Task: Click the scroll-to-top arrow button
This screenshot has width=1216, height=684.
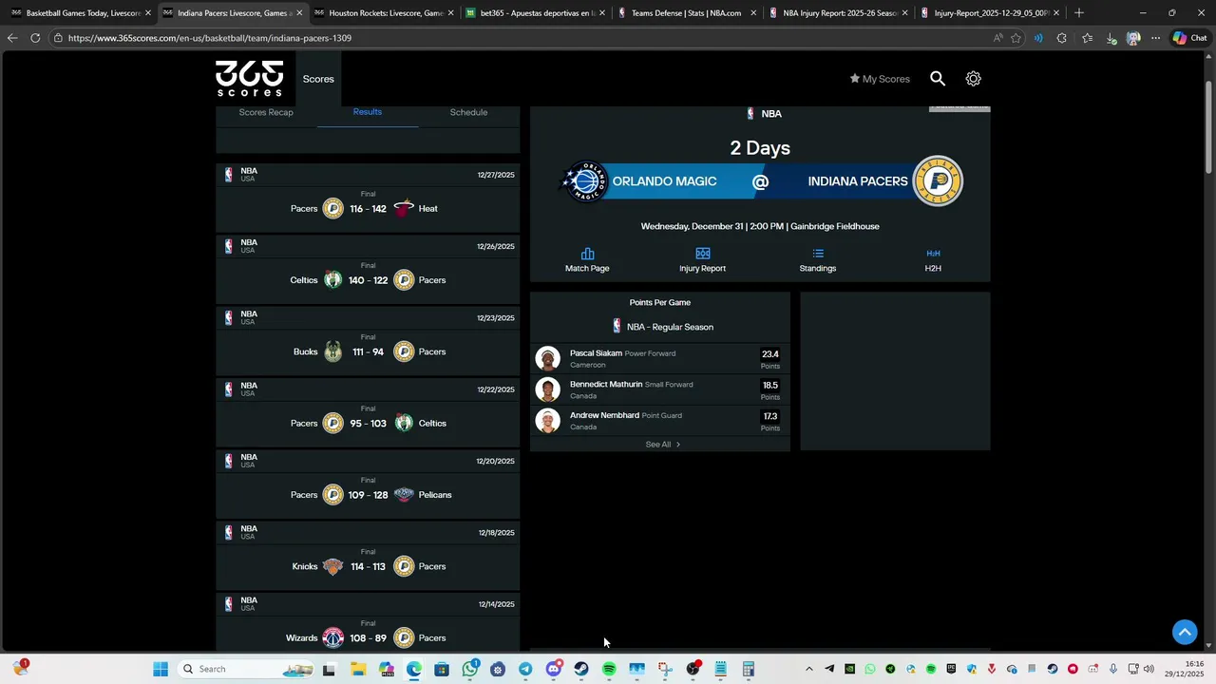Action: 1185,632
